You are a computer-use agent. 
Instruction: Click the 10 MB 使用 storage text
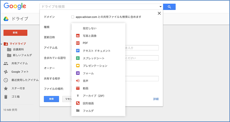point(10,110)
